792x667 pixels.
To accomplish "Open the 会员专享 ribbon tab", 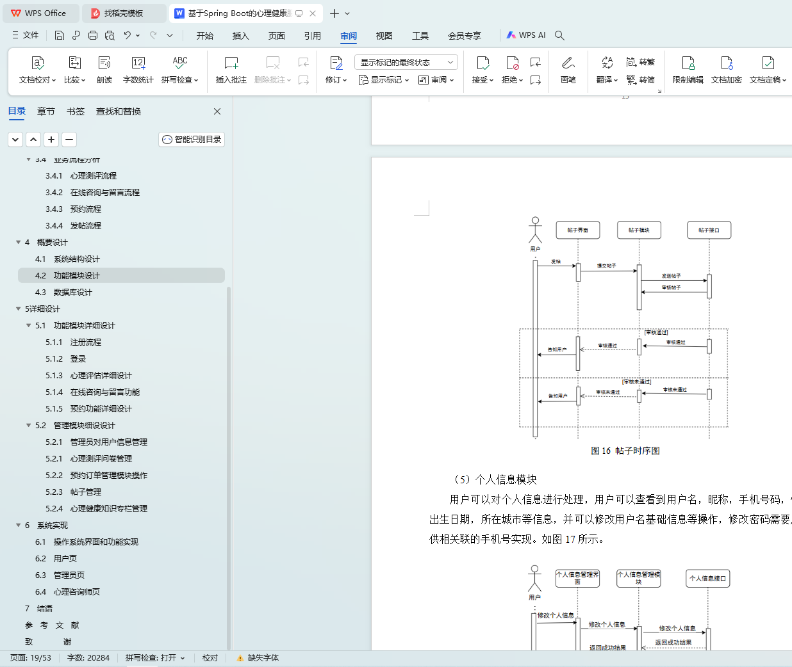I will [x=465, y=35].
